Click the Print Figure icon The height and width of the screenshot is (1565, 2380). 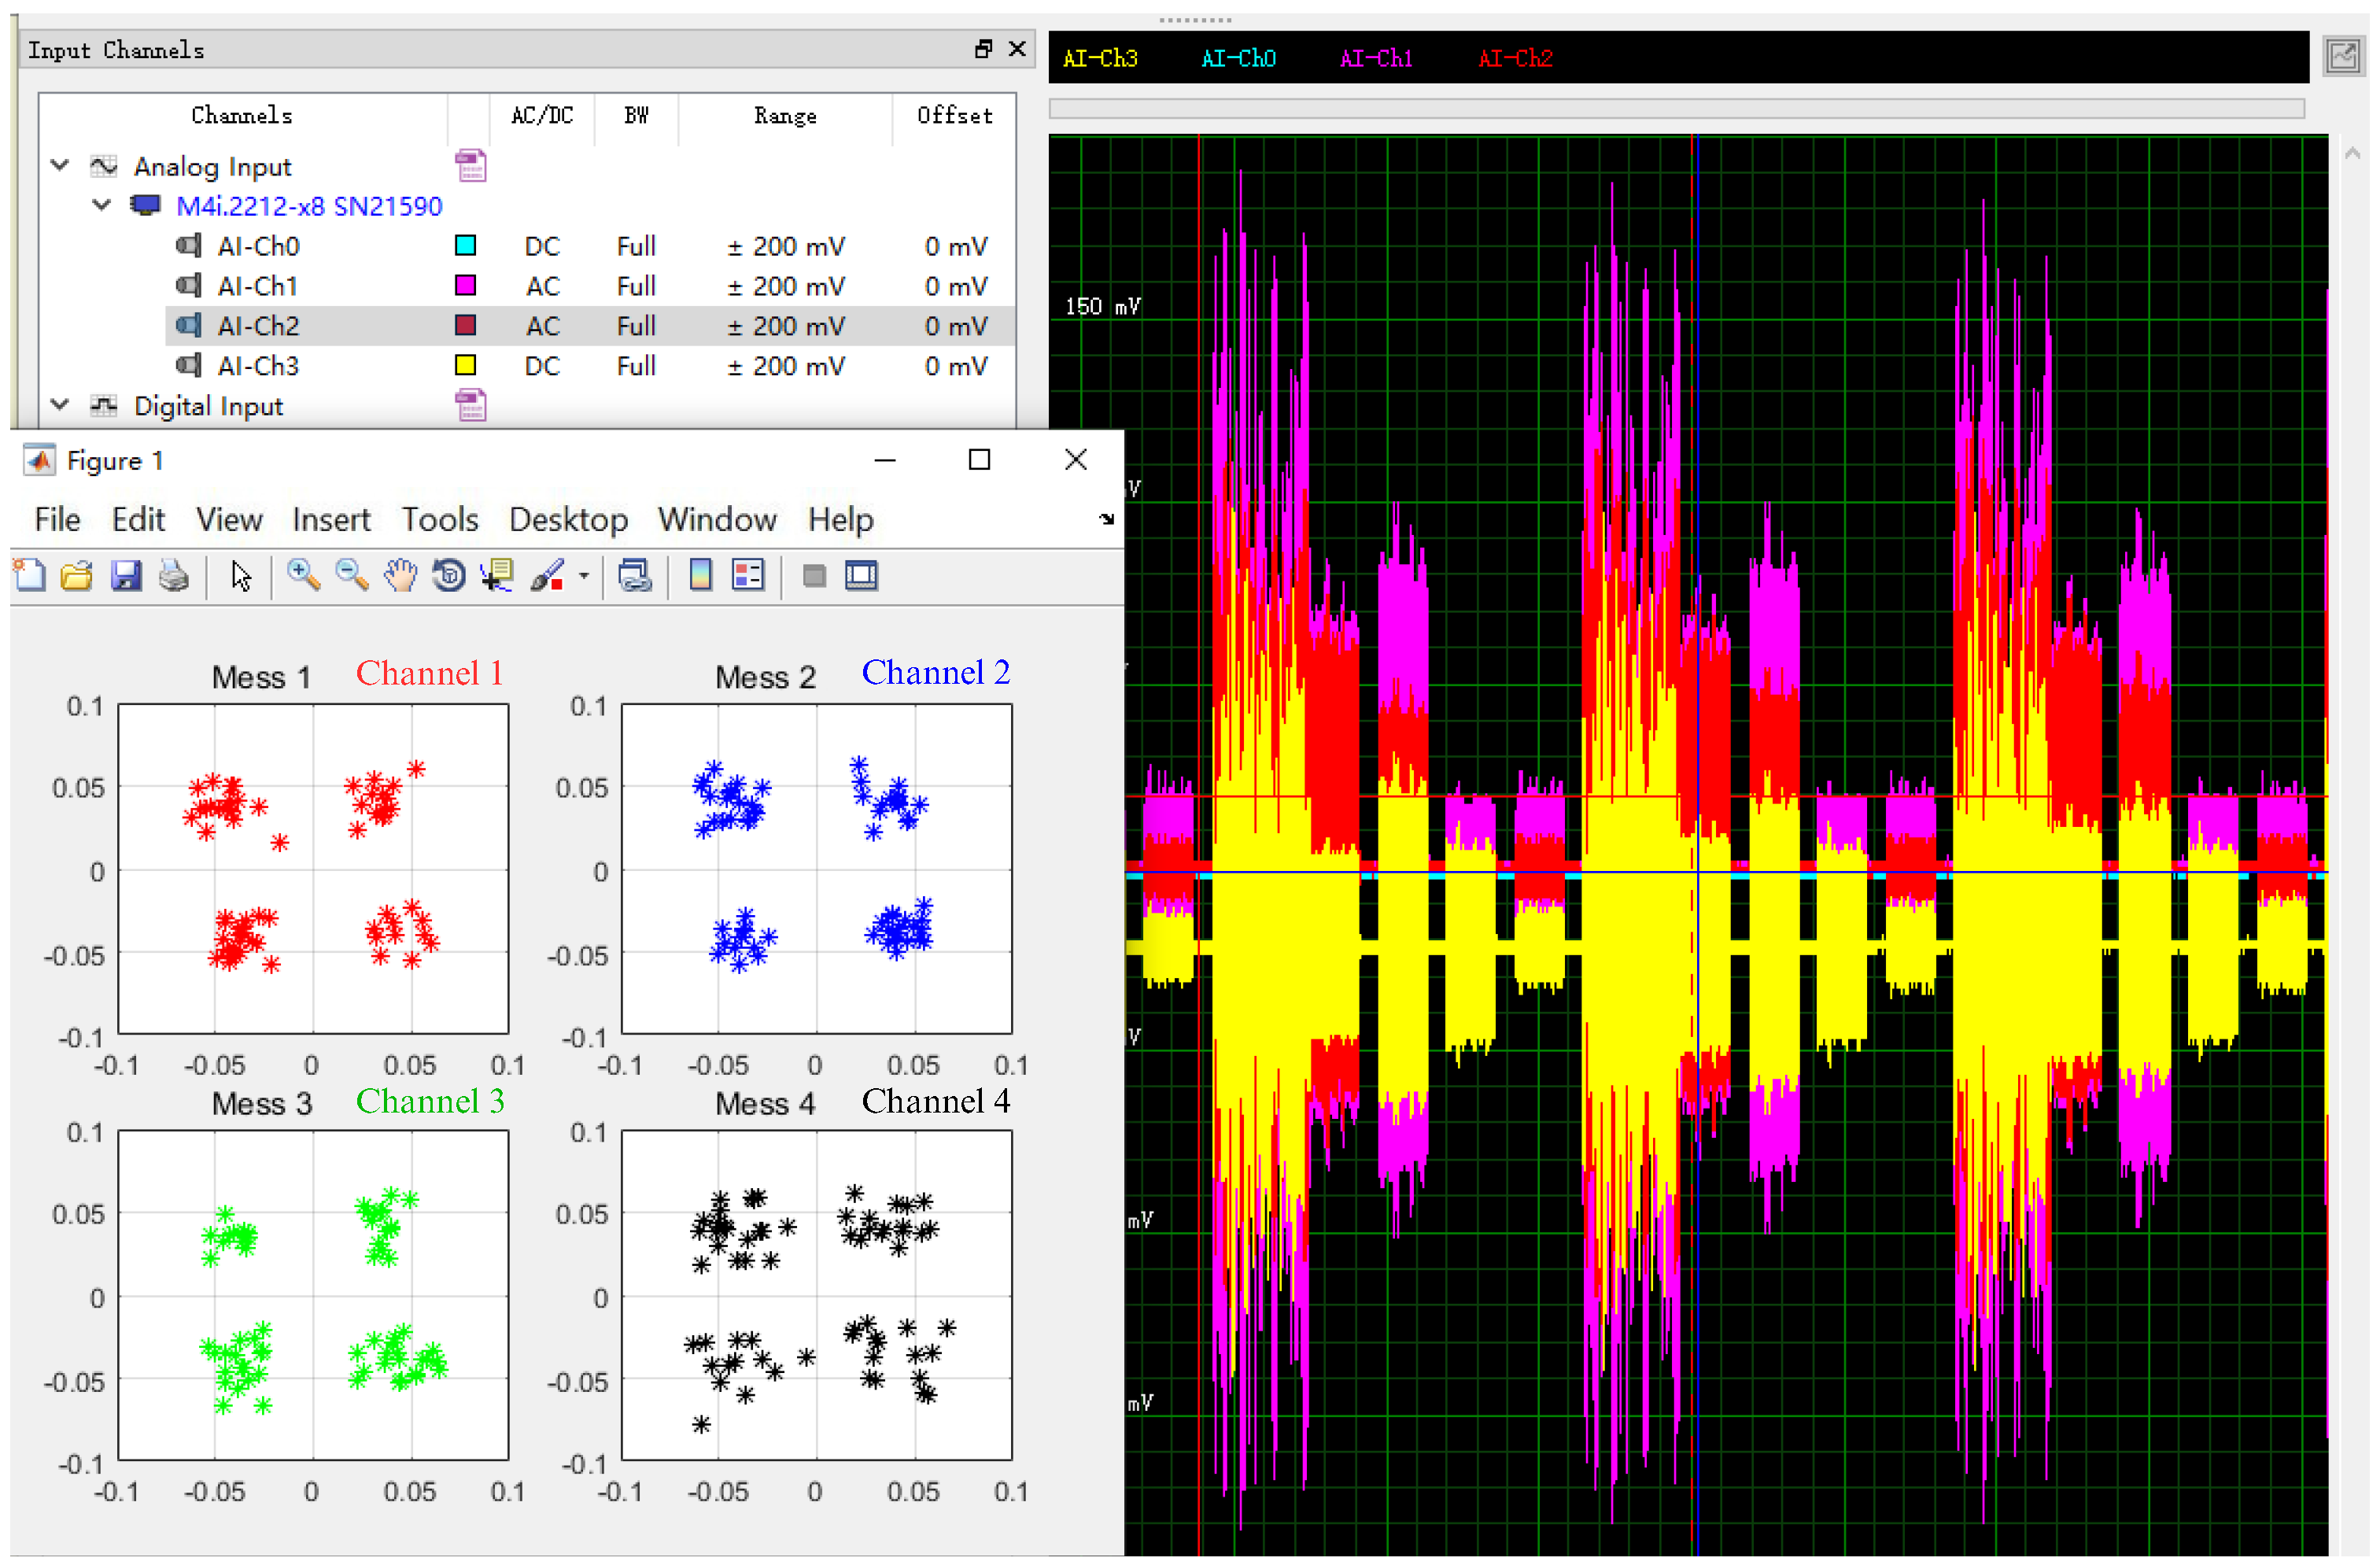(x=174, y=577)
